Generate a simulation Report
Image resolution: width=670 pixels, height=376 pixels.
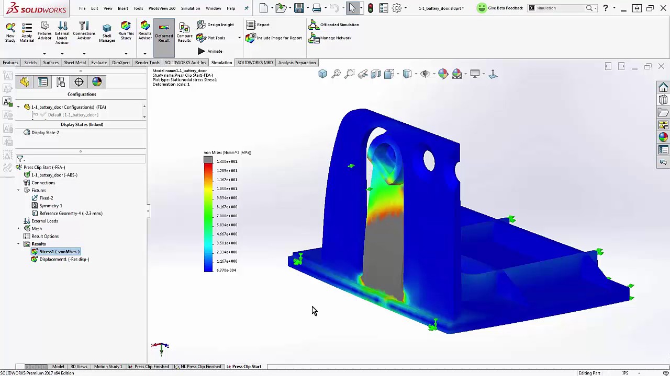(258, 25)
